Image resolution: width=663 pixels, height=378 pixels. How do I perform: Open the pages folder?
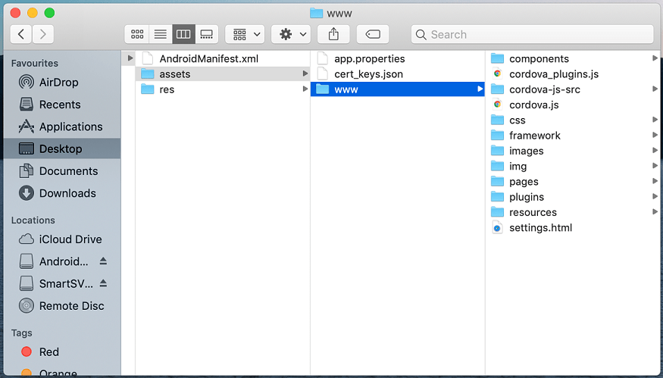pyautogui.click(x=574, y=181)
